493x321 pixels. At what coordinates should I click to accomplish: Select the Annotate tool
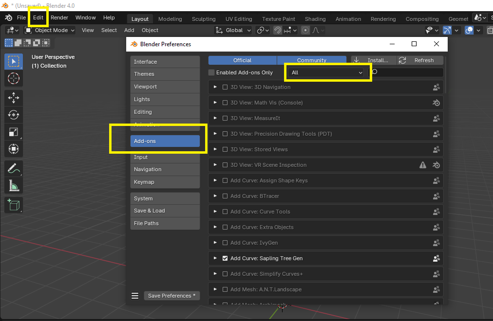(14, 169)
